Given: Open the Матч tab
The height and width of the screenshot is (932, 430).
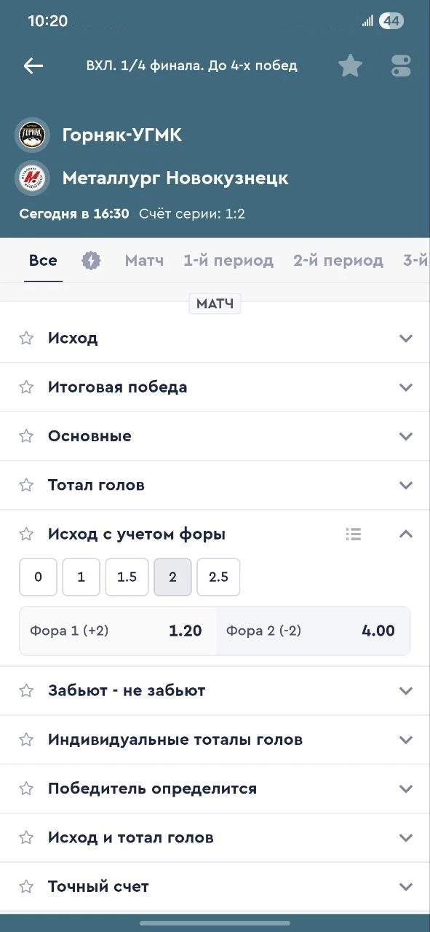Looking at the screenshot, I should click(144, 260).
